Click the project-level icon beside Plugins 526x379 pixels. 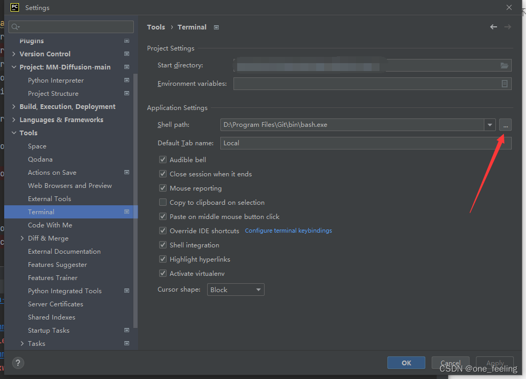pos(127,41)
